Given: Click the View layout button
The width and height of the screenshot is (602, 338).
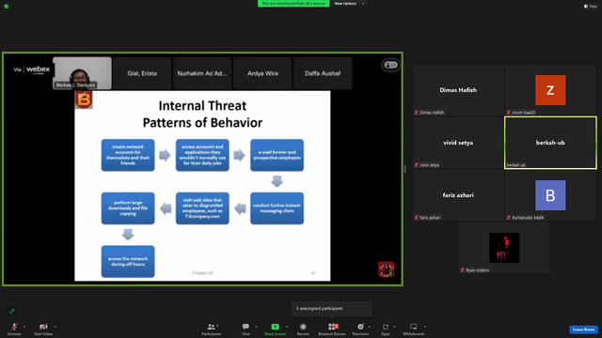Looking at the screenshot, I should (x=591, y=7).
